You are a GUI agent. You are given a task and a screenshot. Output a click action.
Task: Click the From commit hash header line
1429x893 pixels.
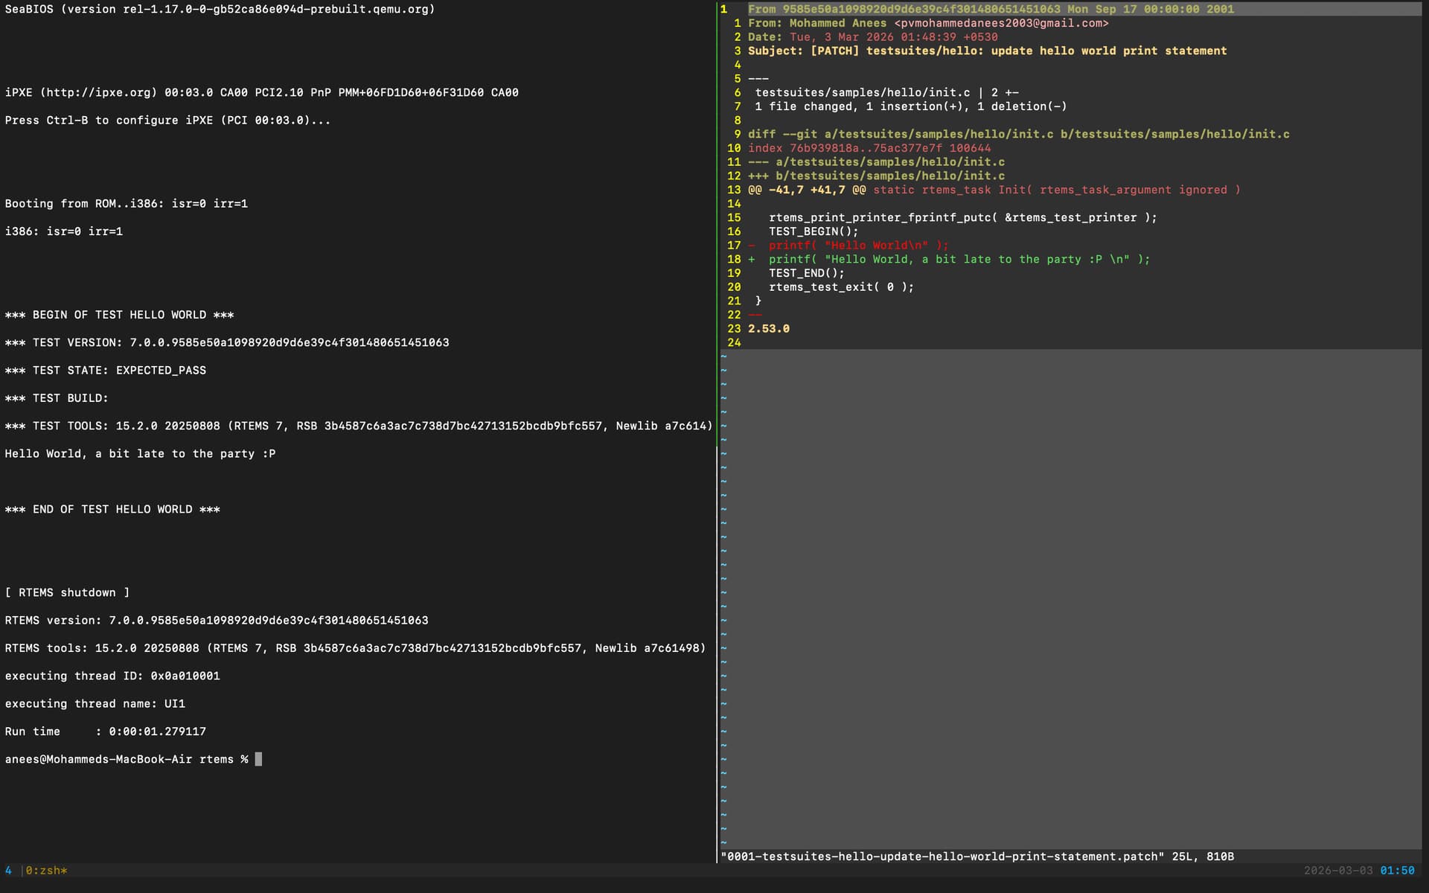coord(990,9)
